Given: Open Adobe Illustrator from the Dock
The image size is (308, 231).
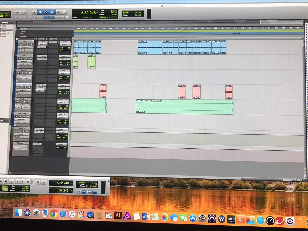Looking at the screenshot, I should click(x=118, y=215).
